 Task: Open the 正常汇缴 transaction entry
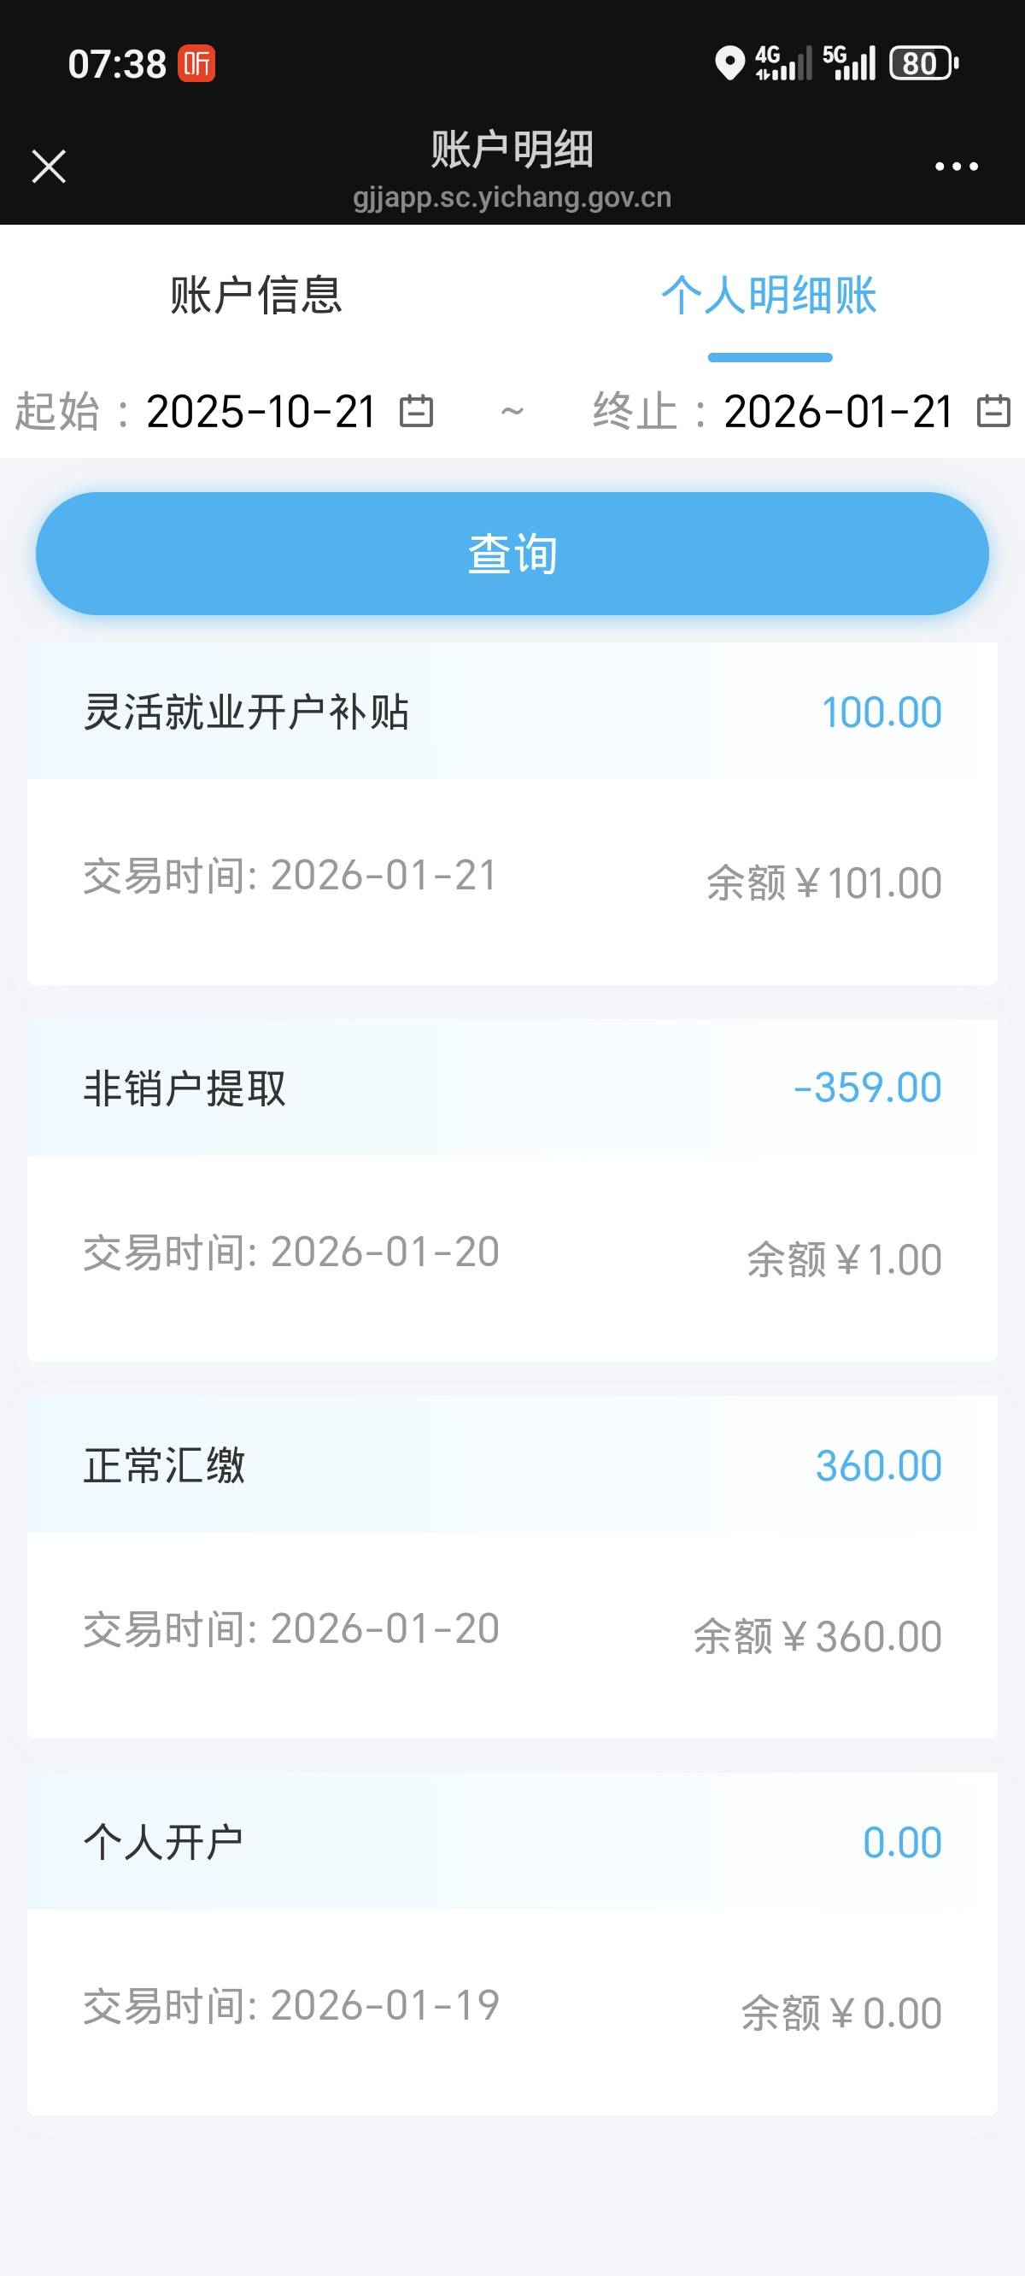pyautogui.click(x=512, y=1566)
